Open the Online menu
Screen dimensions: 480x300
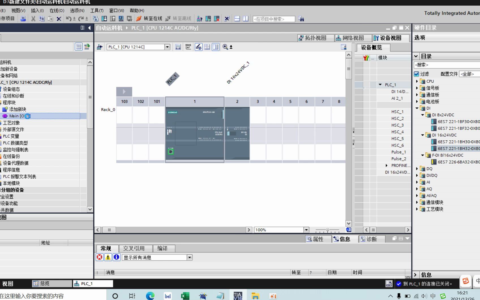click(57, 10)
